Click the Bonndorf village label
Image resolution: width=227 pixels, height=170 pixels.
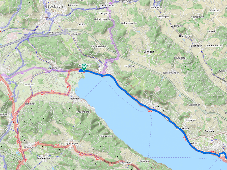[149, 52]
